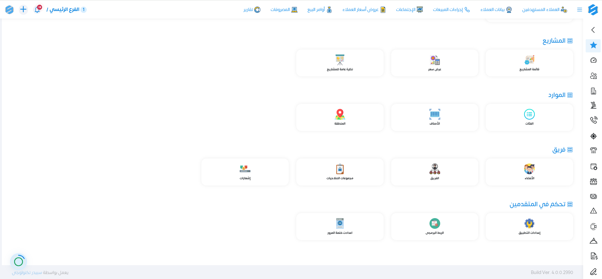Open the المنطقة map pin card
Viewport: 602px width, 279px height.
340,117
